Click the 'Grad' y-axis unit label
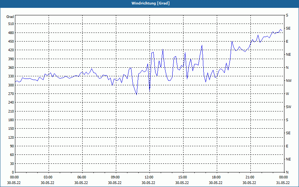 [10, 17]
